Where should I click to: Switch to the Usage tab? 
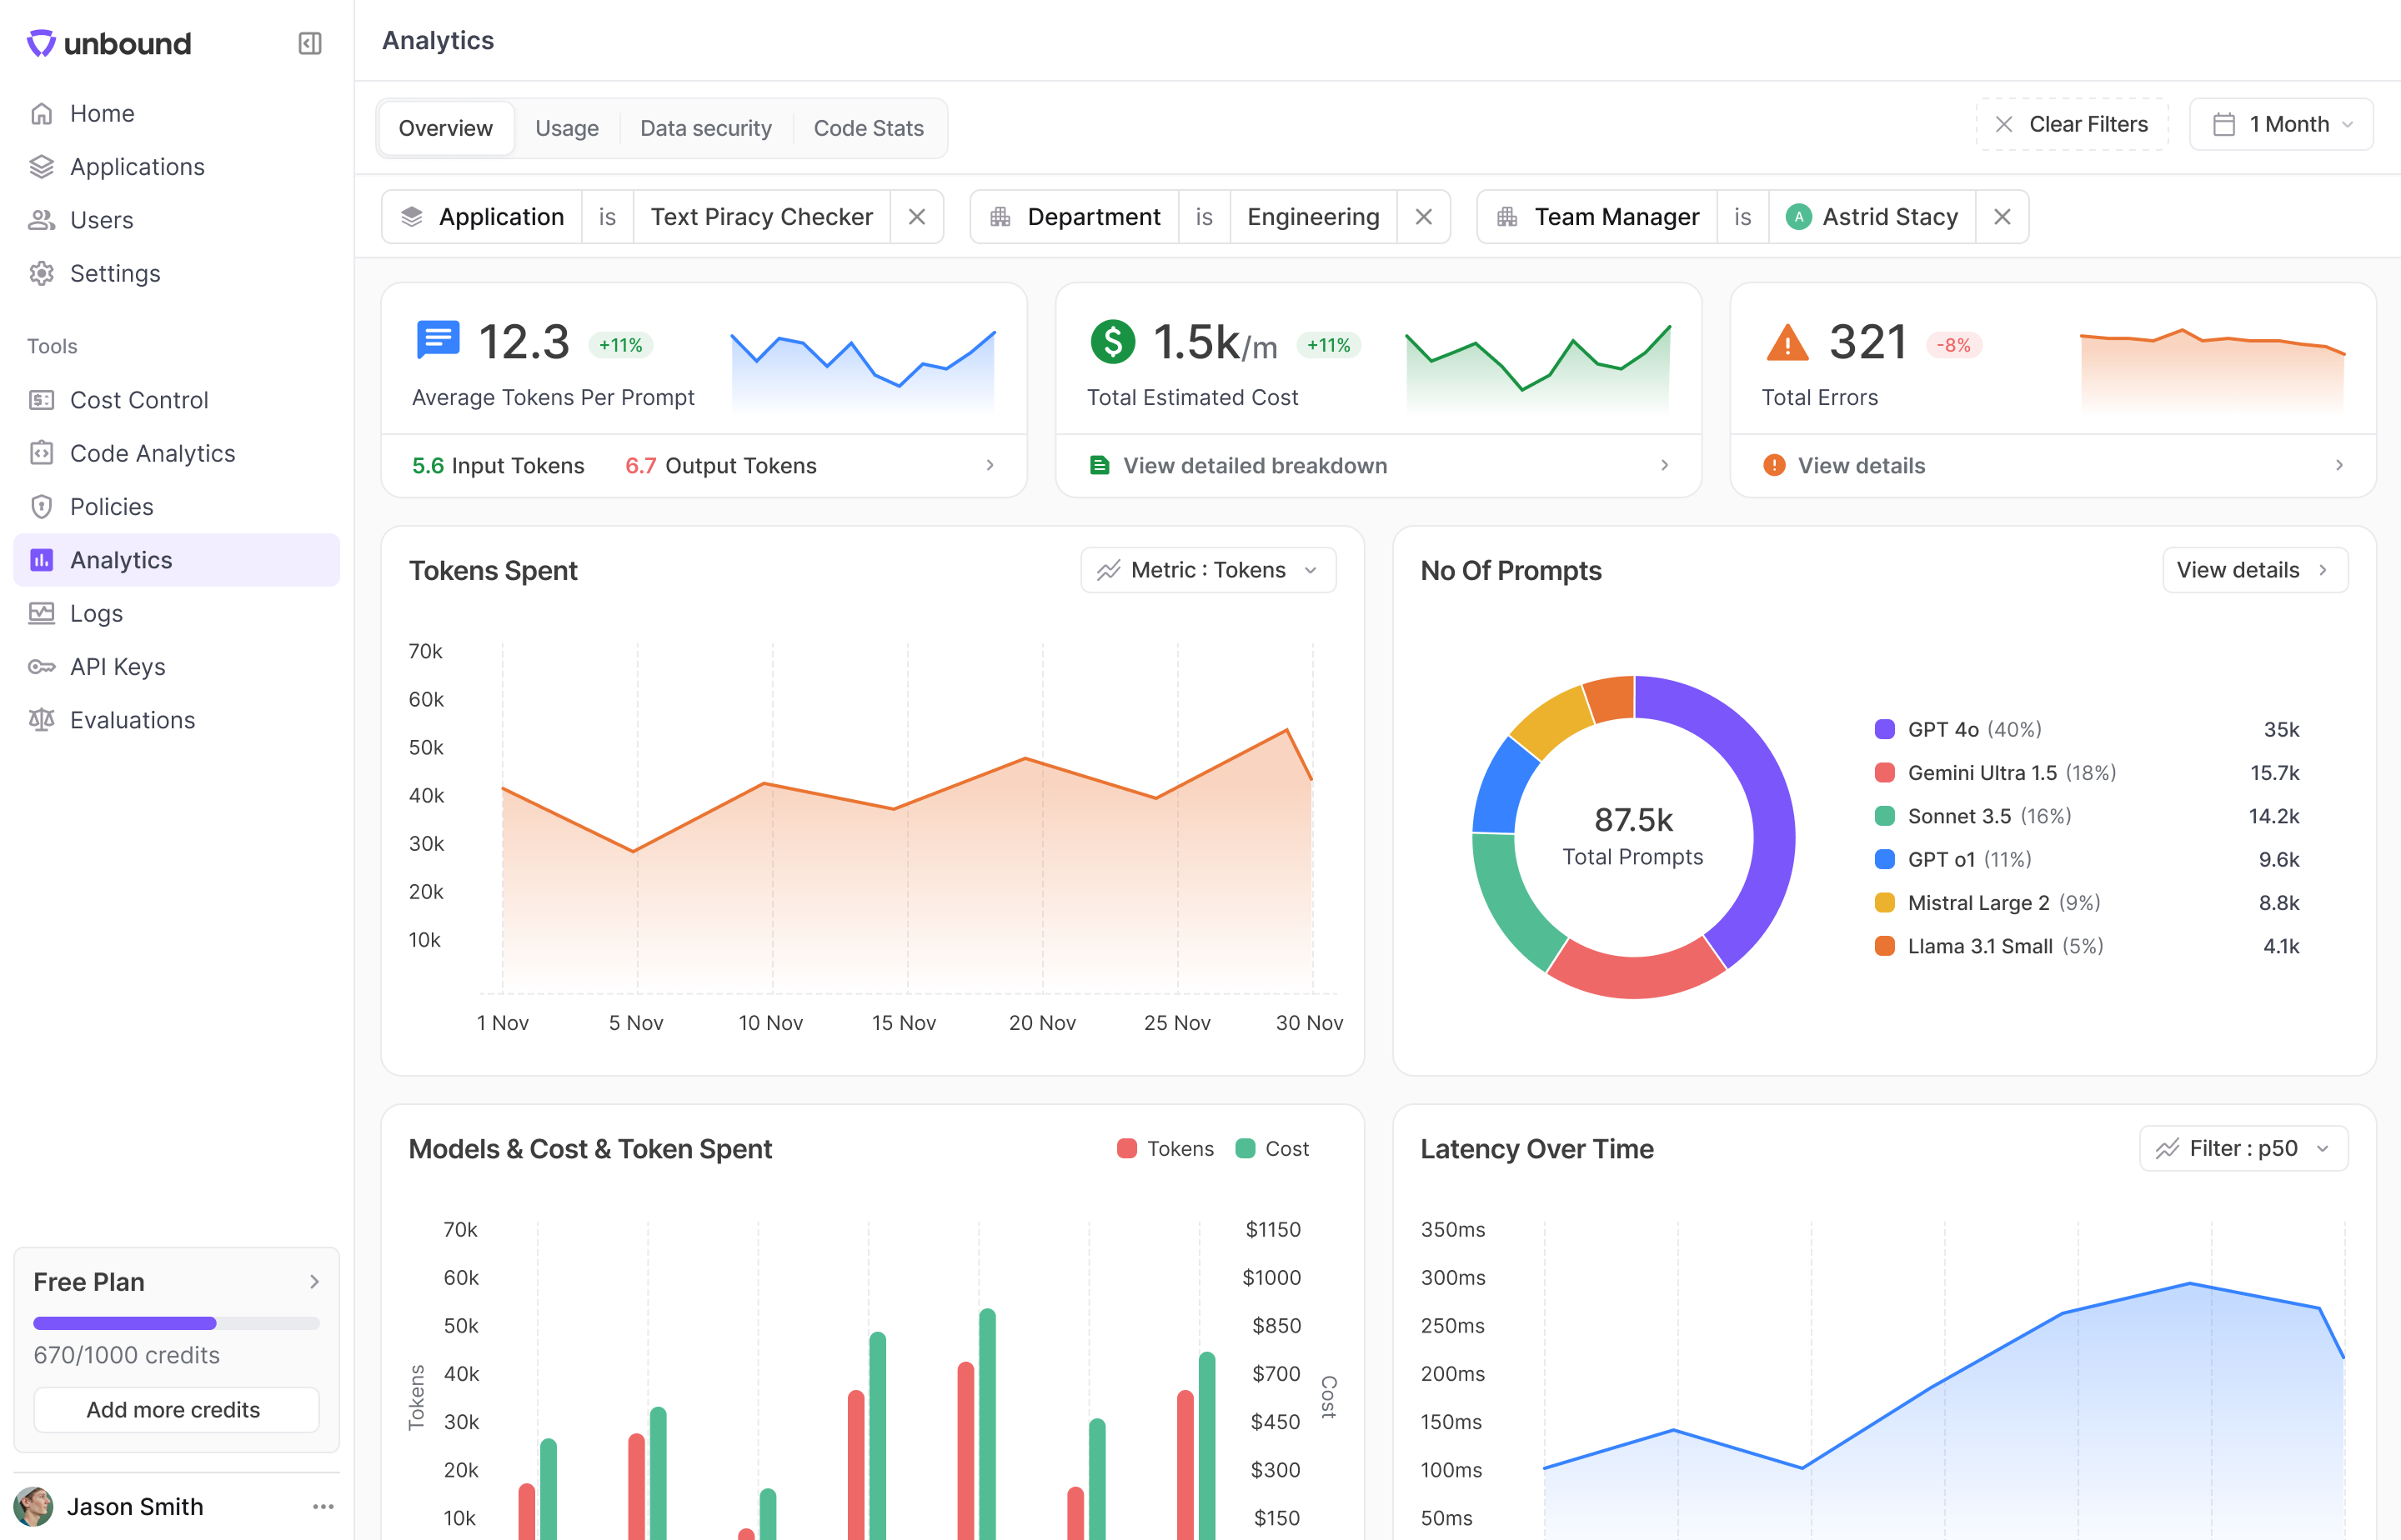(566, 128)
